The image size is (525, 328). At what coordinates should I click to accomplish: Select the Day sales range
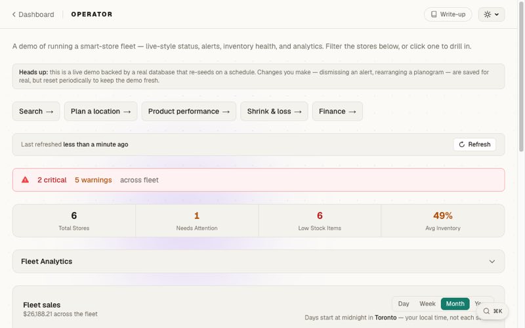[404, 304]
